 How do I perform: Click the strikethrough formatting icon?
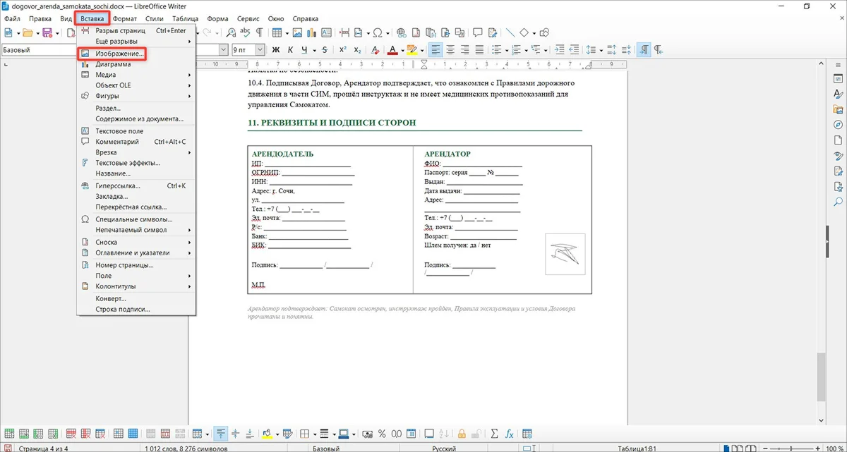[325, 50]
